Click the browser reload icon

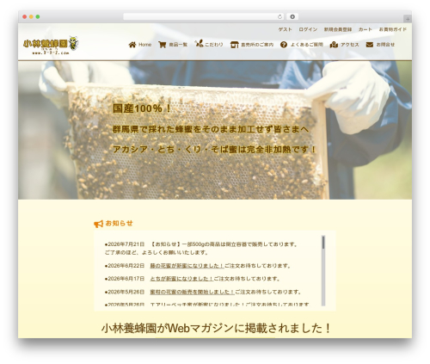tap(279, 17)
